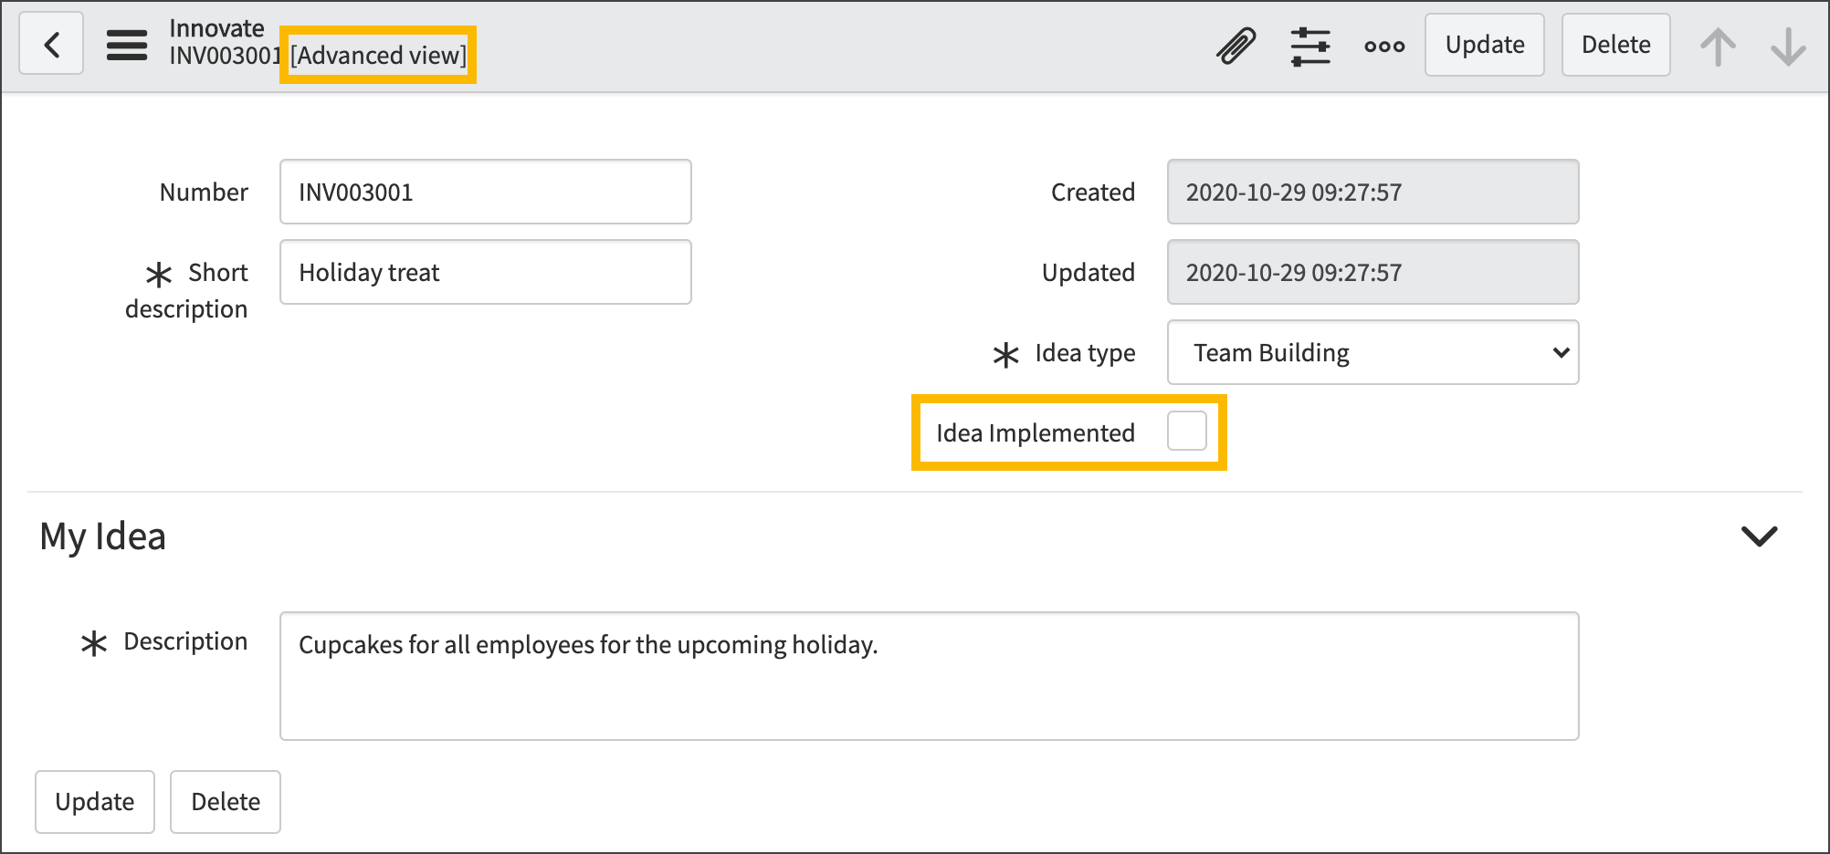
Task: Click inside the Number field
Action: coord(485,192)
